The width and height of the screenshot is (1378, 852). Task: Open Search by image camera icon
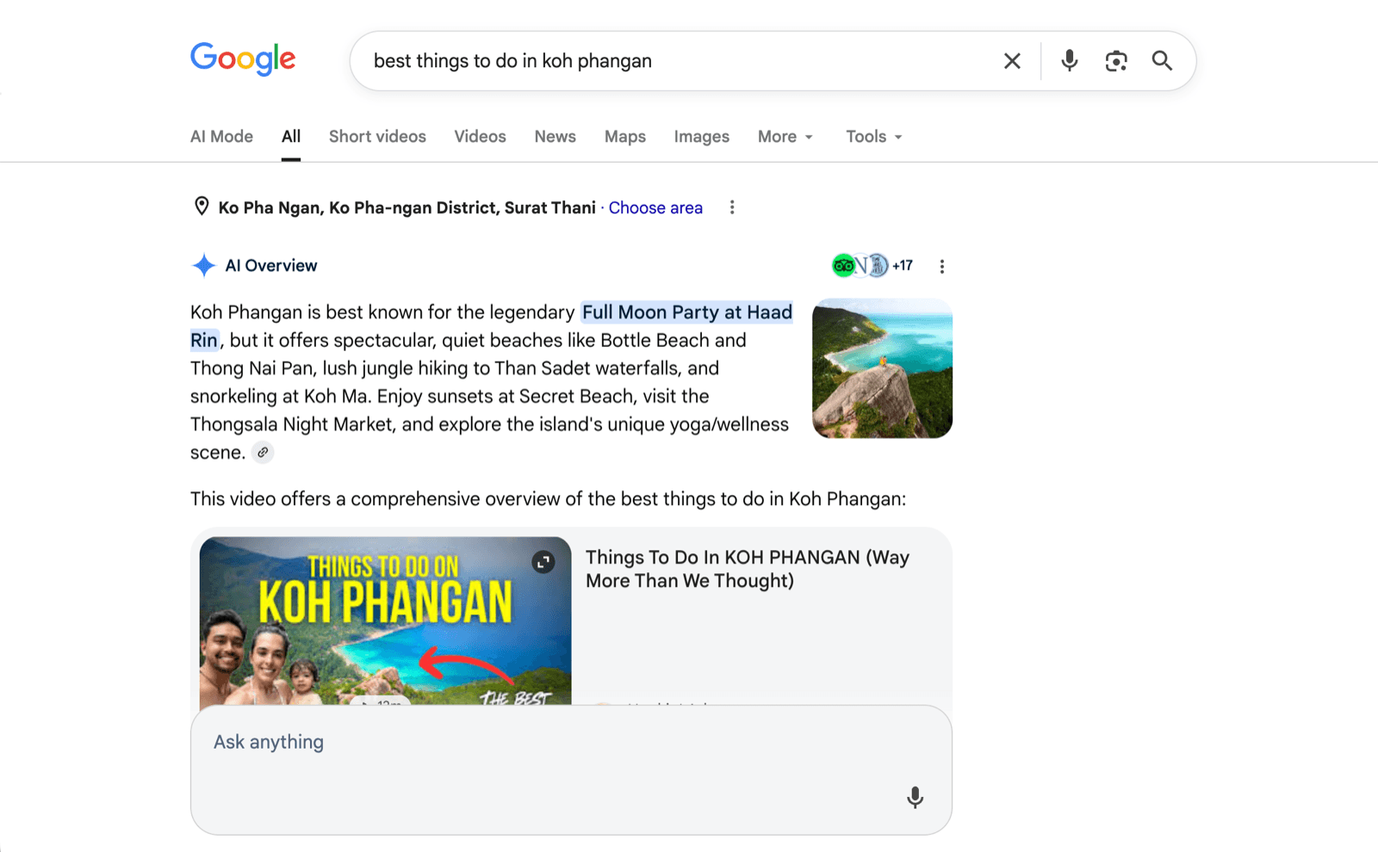coord(1116,61)
